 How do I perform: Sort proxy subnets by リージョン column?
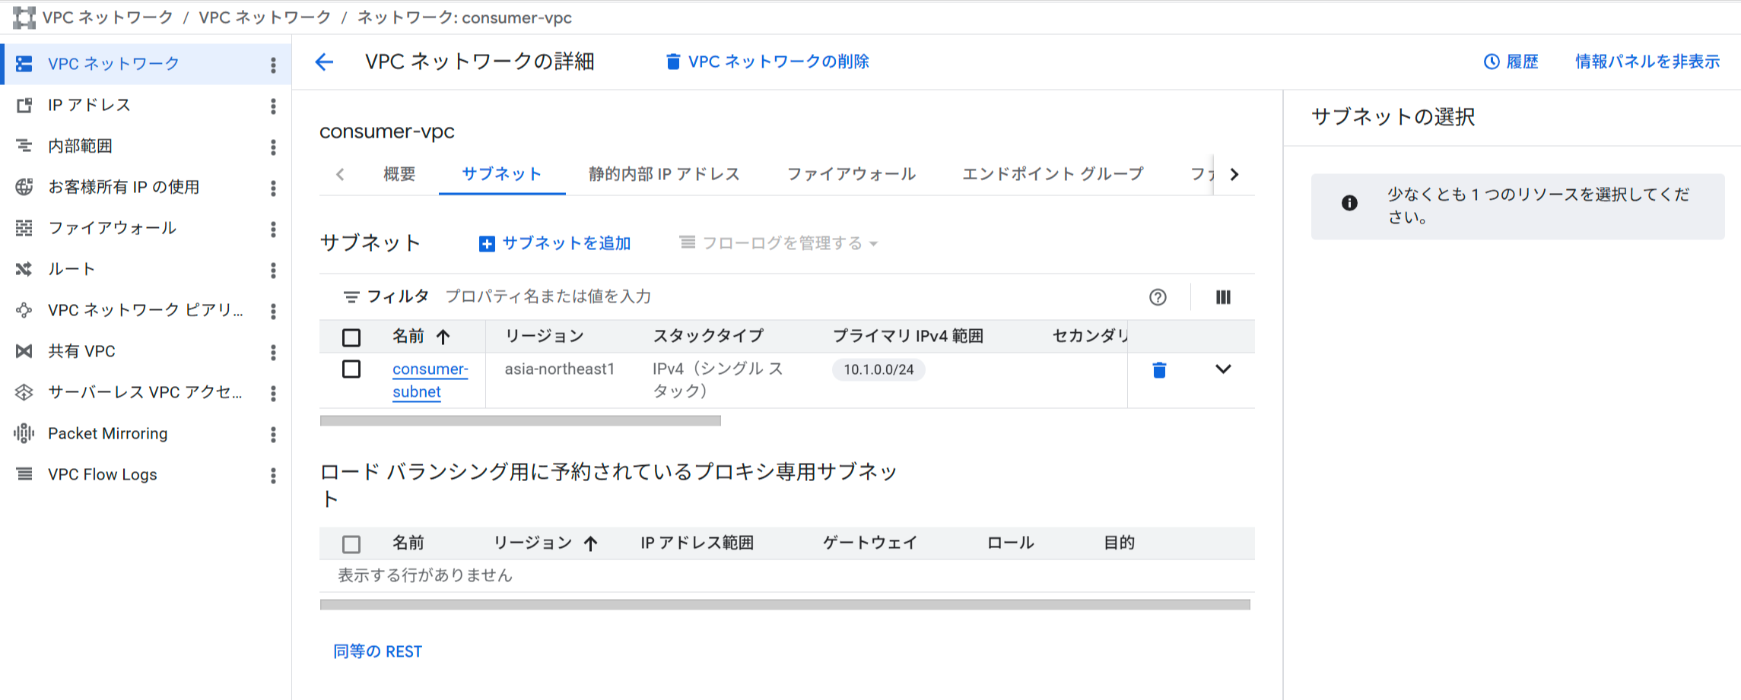tap(546, 543)
